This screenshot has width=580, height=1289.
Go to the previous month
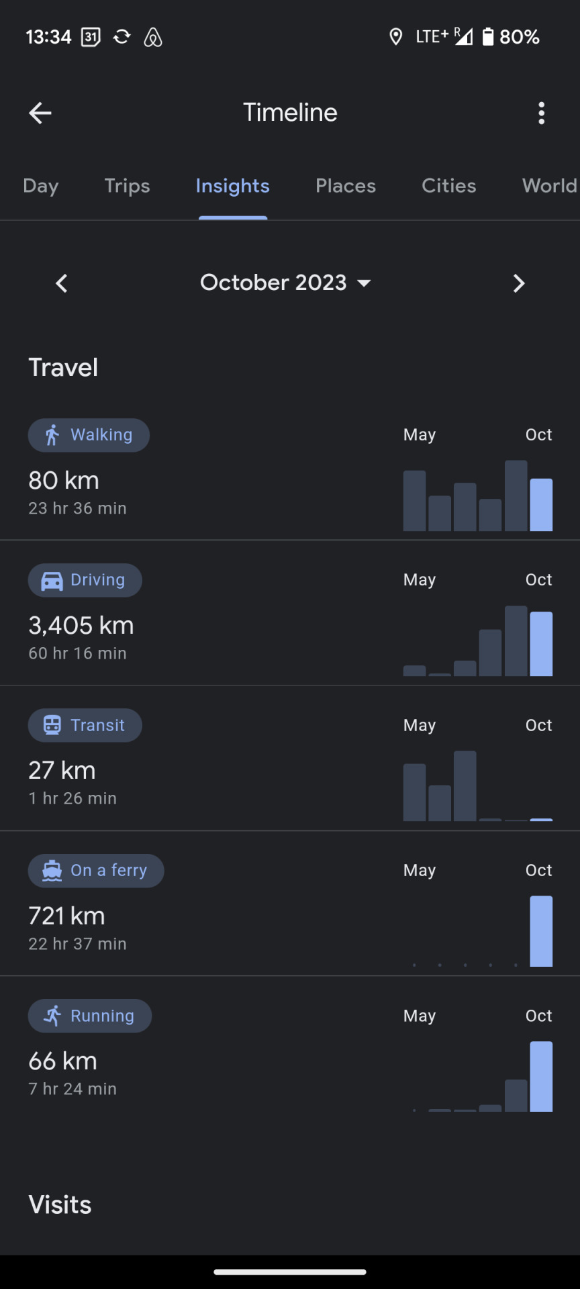tap(62, 283)
